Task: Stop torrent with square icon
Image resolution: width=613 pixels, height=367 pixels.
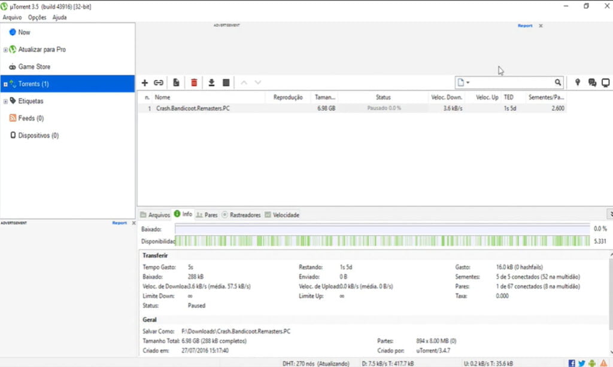Action: pyautogui.click(x=226, y=82)
